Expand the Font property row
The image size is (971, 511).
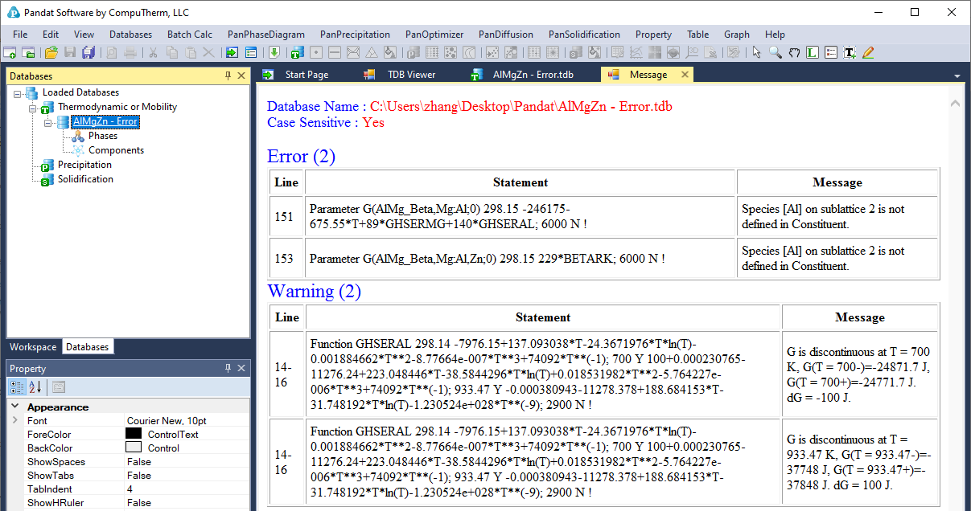coord(14,420)
